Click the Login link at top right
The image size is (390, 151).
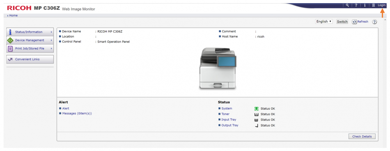click(x=381, y=5)
